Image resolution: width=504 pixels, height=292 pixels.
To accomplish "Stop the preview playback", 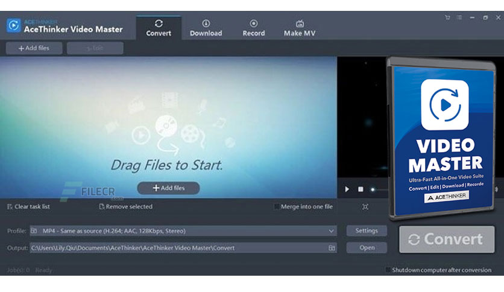I will (x=361, y=189).
